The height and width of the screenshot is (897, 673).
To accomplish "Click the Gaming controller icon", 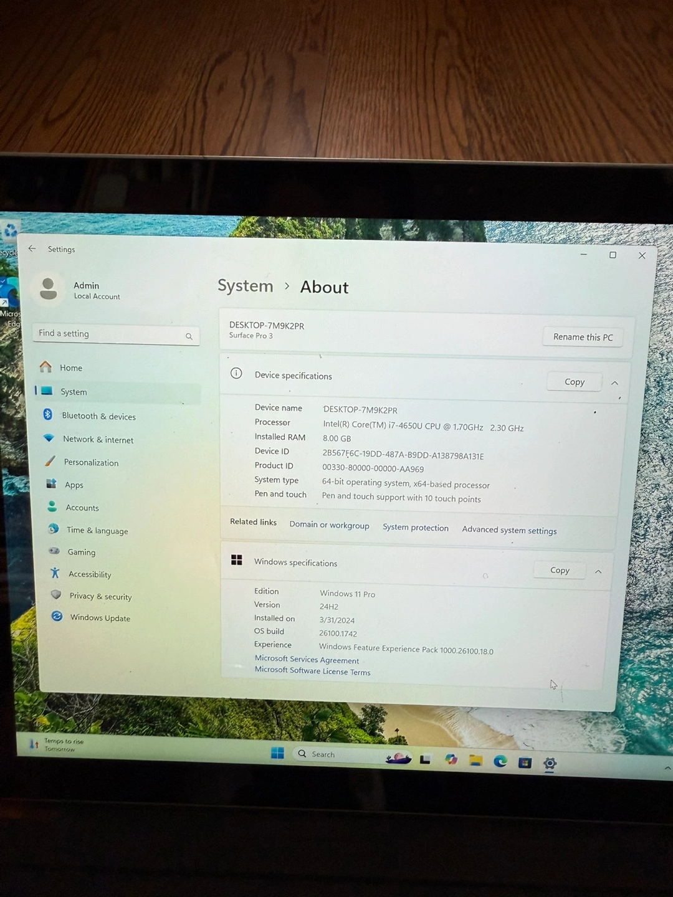I will pos(54,551).
